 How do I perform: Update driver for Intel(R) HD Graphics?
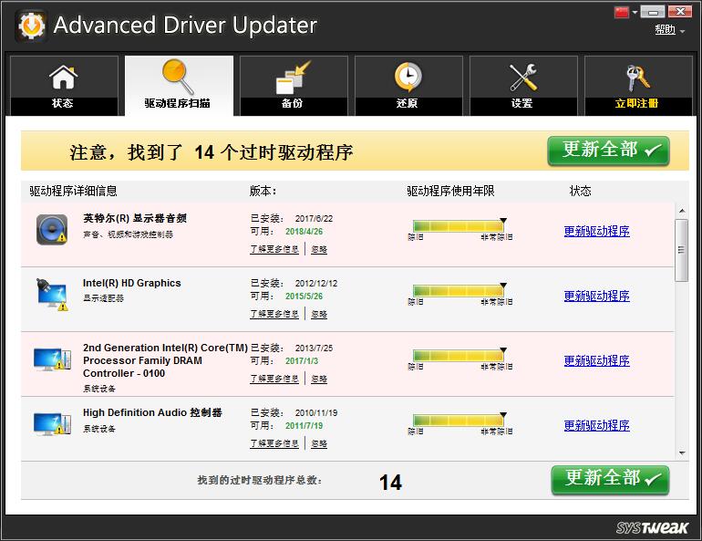[597, 296]
